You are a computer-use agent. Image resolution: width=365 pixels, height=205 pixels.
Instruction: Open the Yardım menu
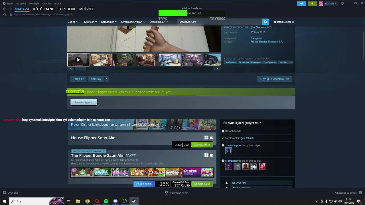(57, 3)
